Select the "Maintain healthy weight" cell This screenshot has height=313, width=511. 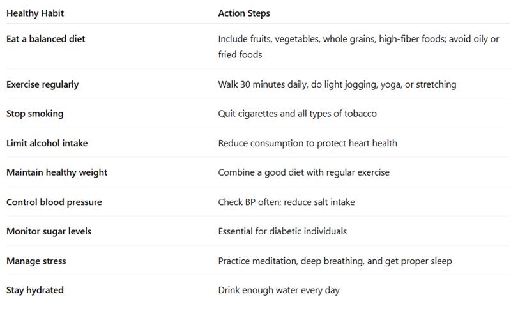pos(57,172)
